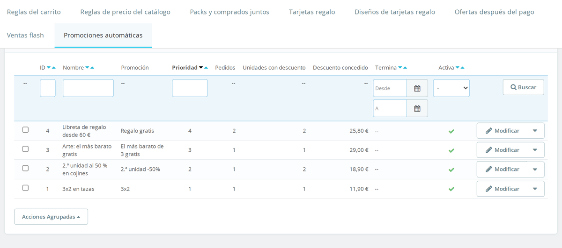The image size is (562, 248).
Task: Sort Termina column ascending arrow
Action: click(405, 68)
